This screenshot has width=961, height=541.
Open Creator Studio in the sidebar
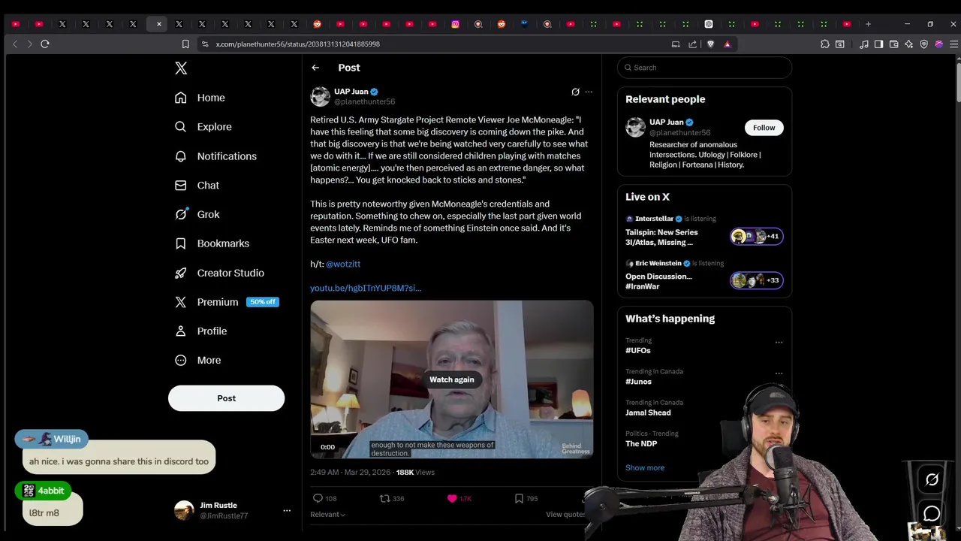point(219,273)
